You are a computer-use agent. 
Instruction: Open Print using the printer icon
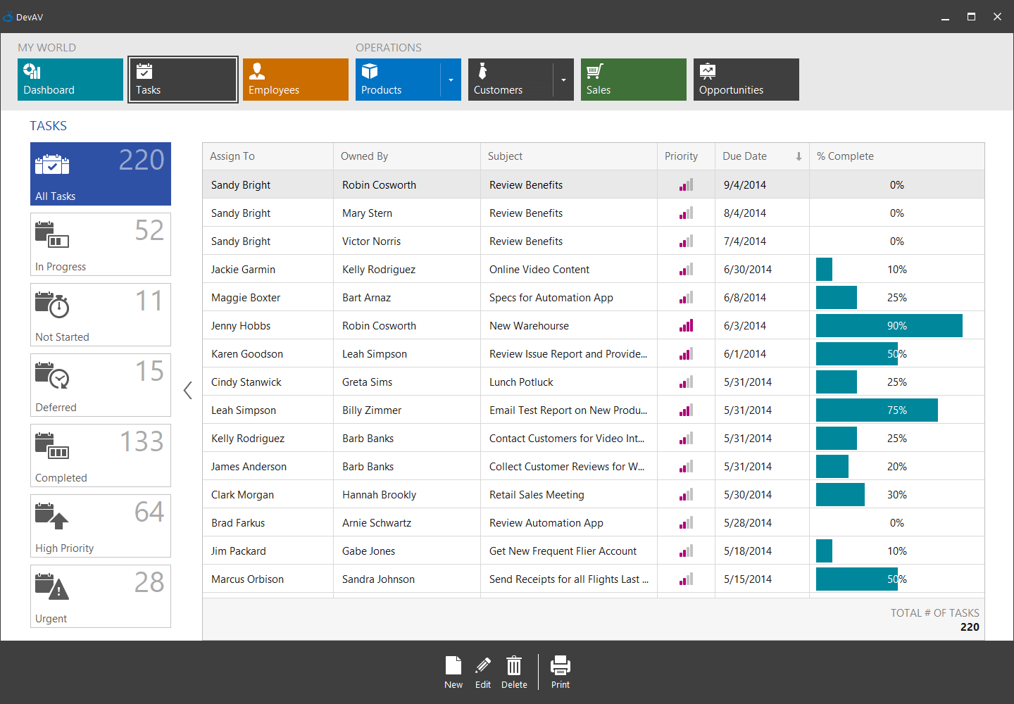pos(561,671)
